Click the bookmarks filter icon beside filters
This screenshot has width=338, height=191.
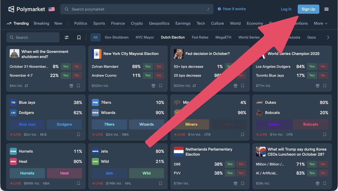click(x=79, y=37)
